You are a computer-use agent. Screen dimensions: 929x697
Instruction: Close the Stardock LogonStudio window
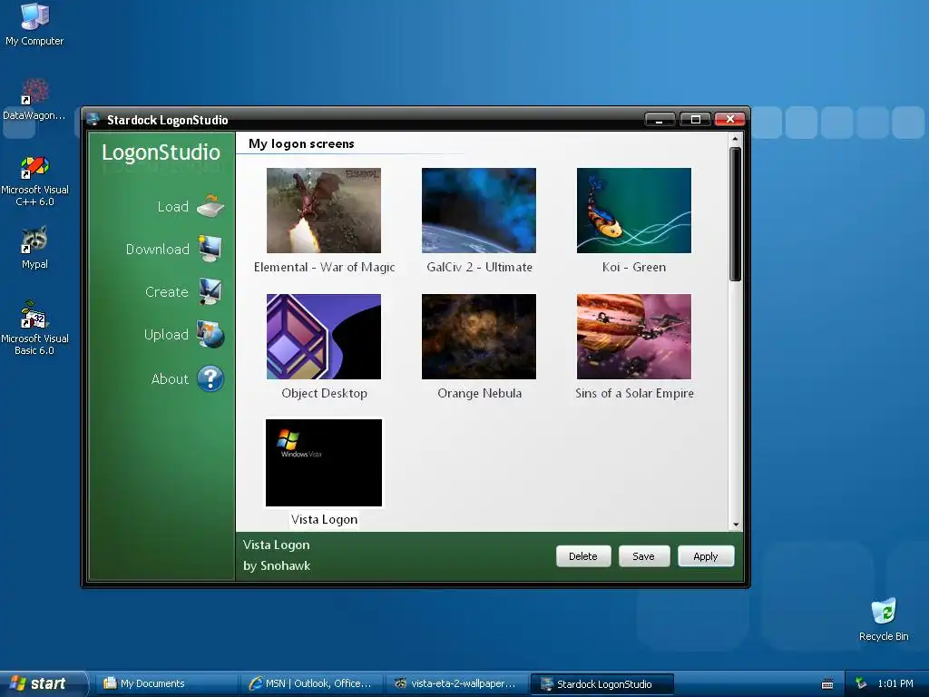click(x=730, y=120)
